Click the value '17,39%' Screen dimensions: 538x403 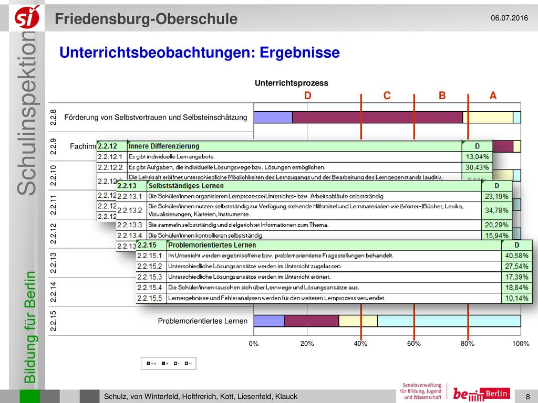pyautogui.click(x=516, y=277)
